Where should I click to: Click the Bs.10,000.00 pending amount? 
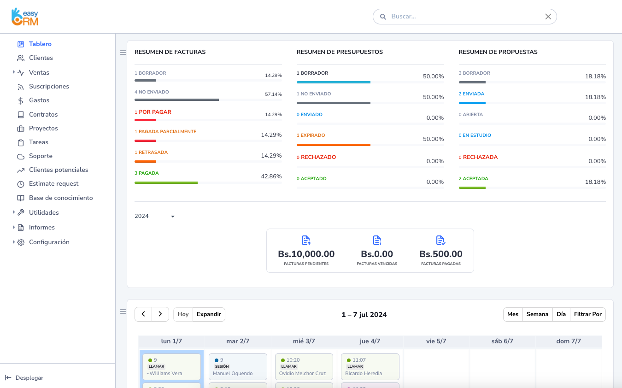pyautogui.click(x=306, y=254)
